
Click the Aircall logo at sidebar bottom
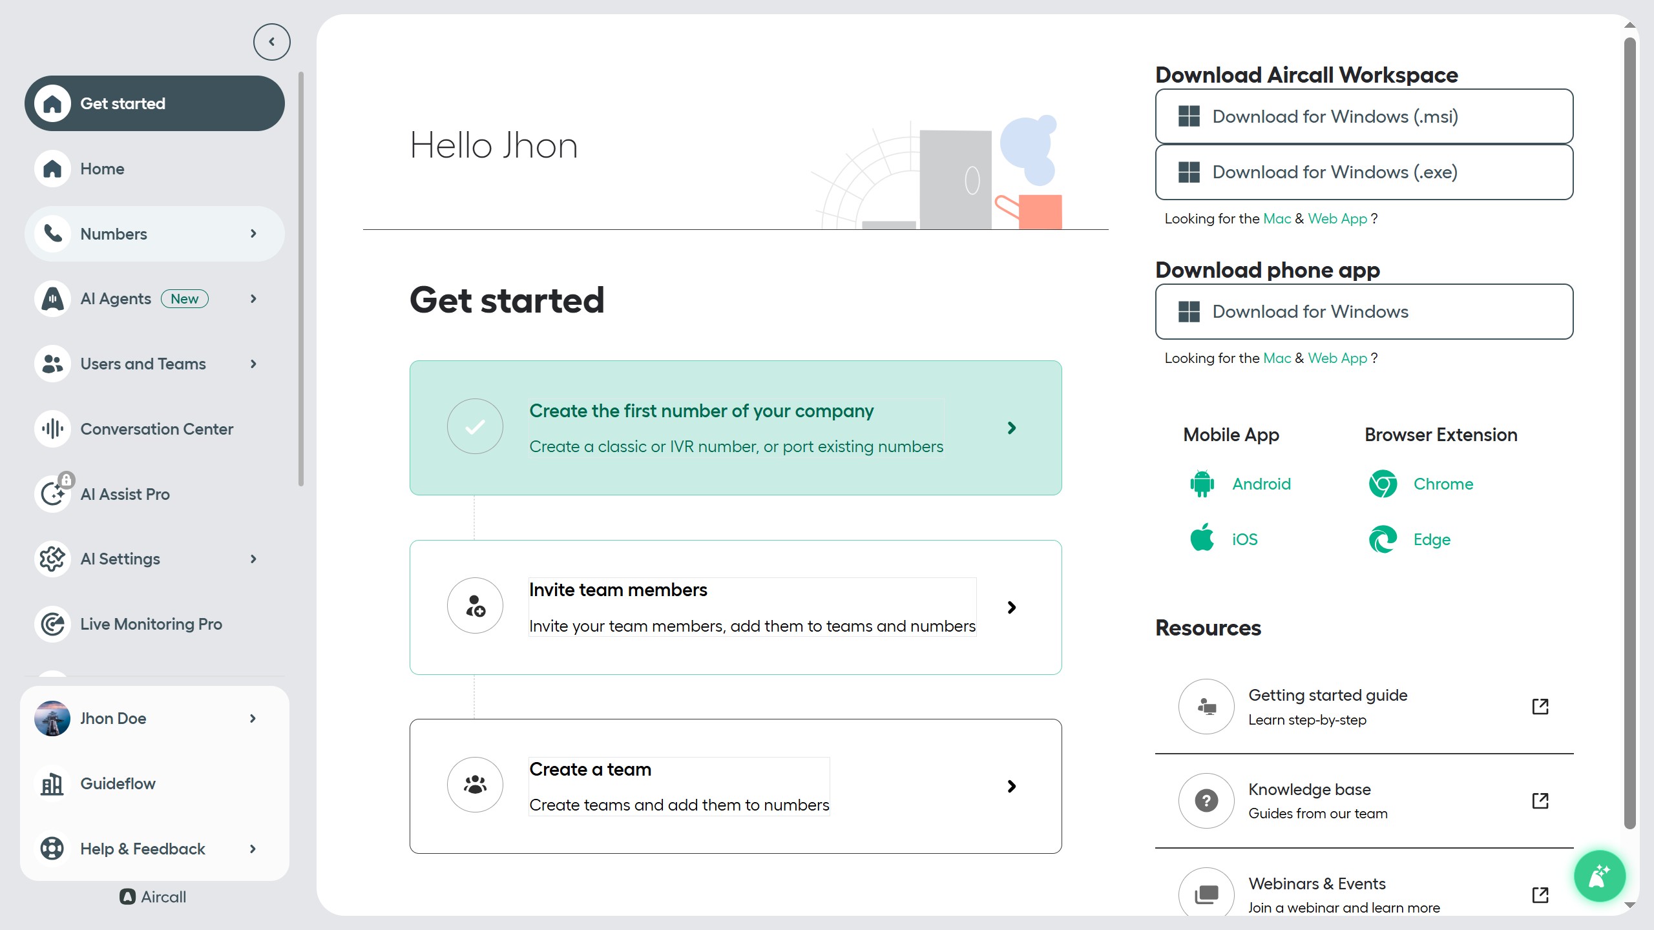(153, 896)
